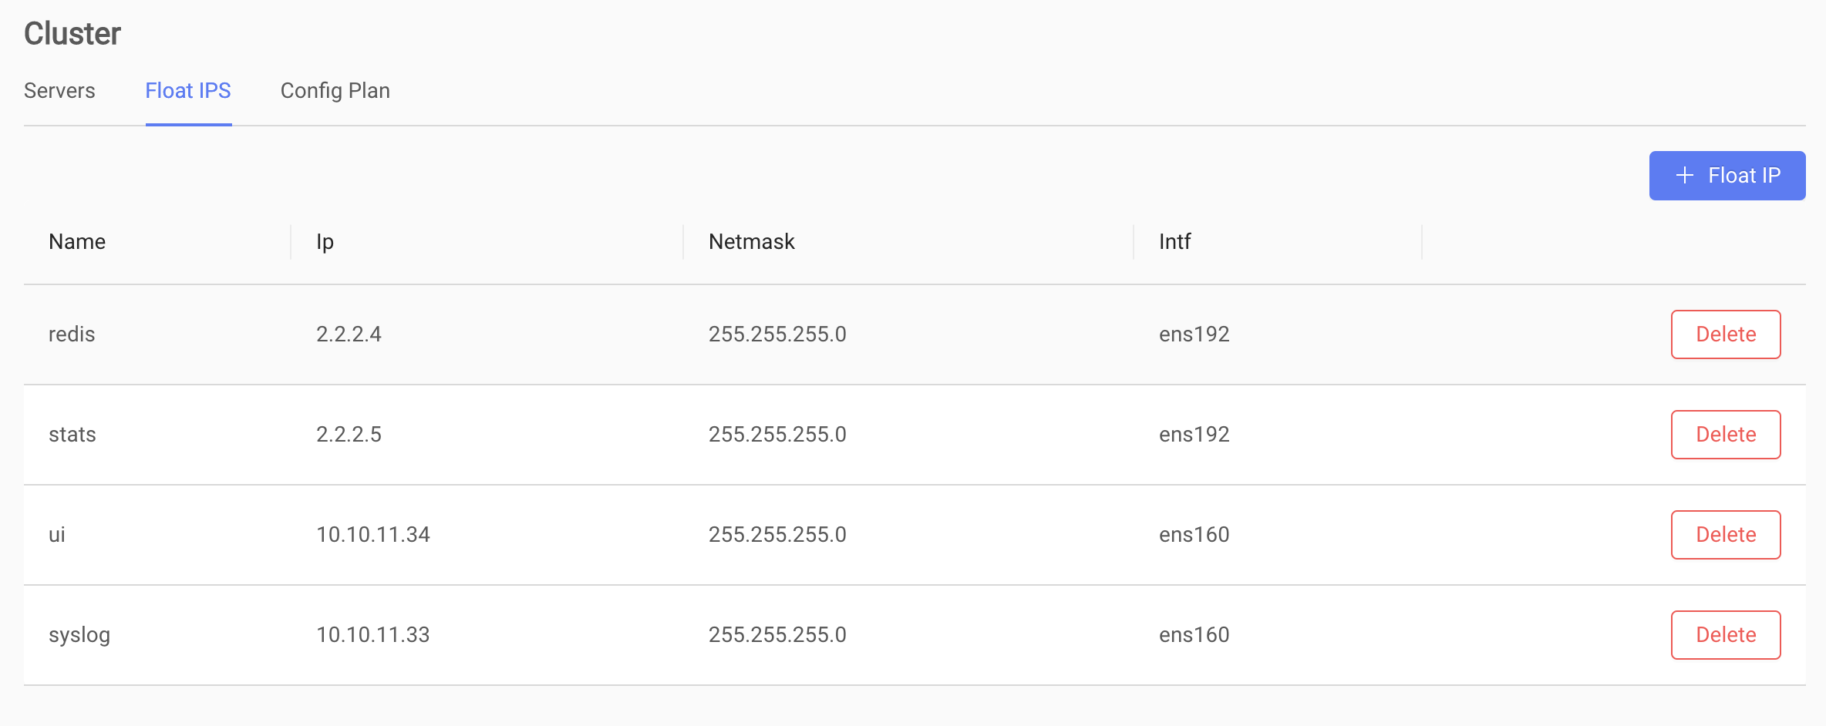The height and width of the screenshot is (726, 1826).
Task: Click the Cluster page heading
Action: (x=72, y=34)
